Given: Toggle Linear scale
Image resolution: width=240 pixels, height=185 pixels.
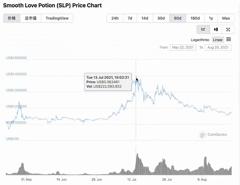Looking at the screenshot, I should pos(218,40).
